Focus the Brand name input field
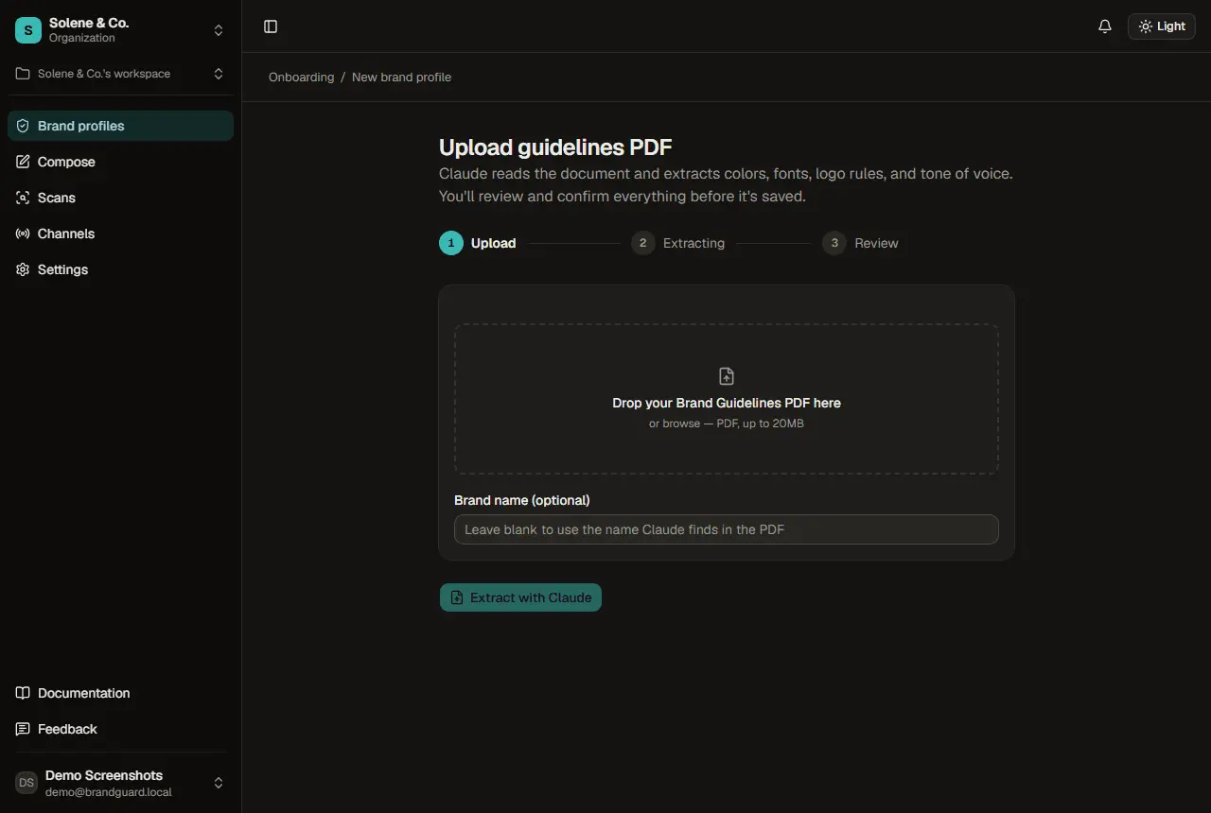Screen dimensions: 1211x813 point(727,529)
